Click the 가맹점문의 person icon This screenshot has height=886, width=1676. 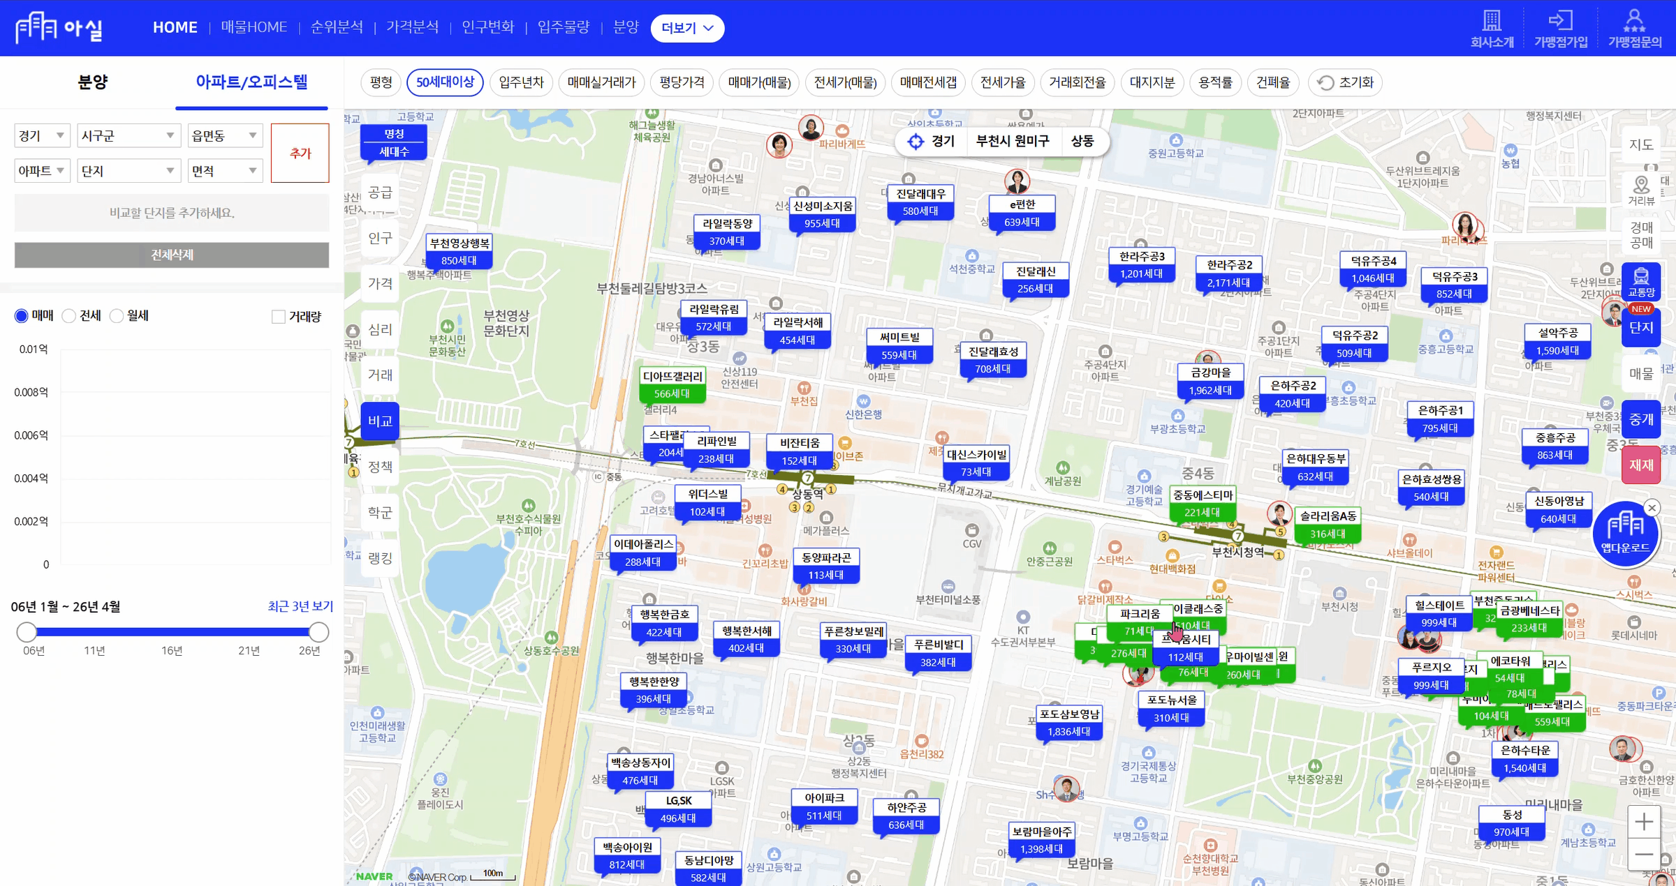click(x=1634, y=20)
